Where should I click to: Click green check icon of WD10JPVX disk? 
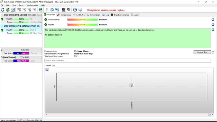[x=2, y=19]
